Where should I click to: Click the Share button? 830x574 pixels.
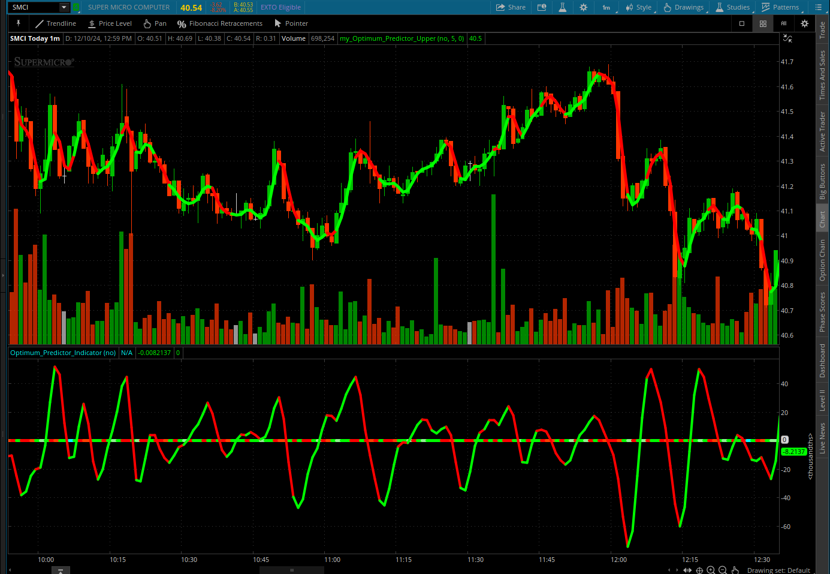click(x=511, y=7)
